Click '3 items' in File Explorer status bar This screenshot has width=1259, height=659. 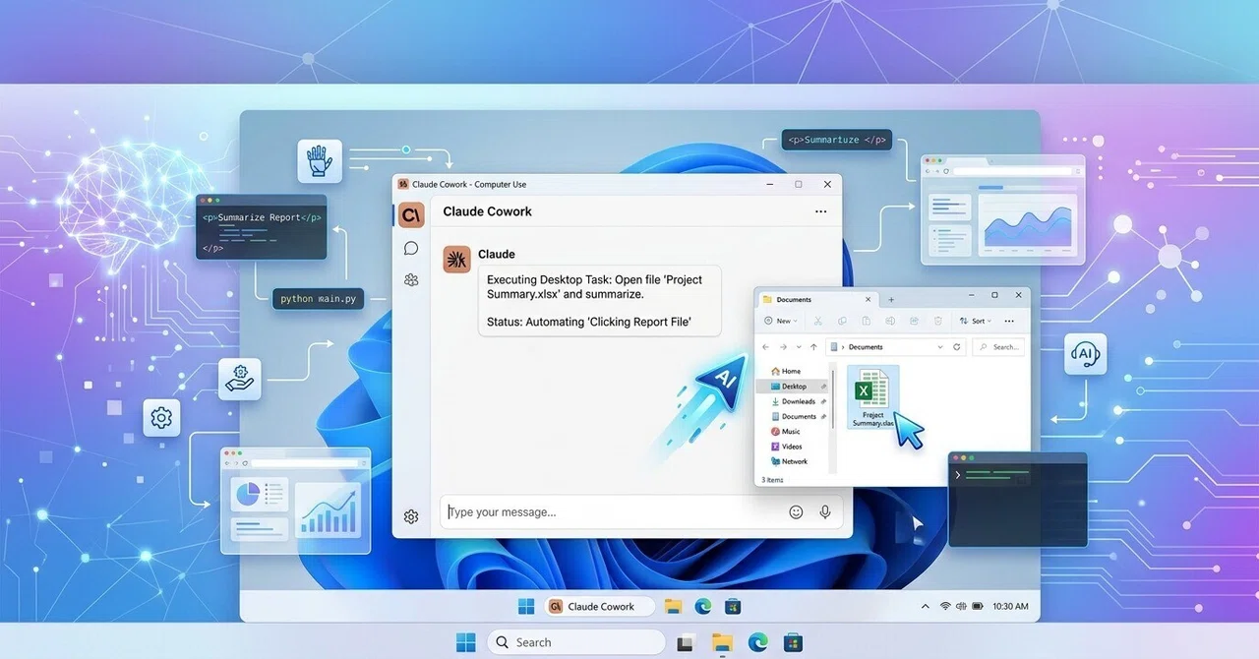click(x=772, y=480)
